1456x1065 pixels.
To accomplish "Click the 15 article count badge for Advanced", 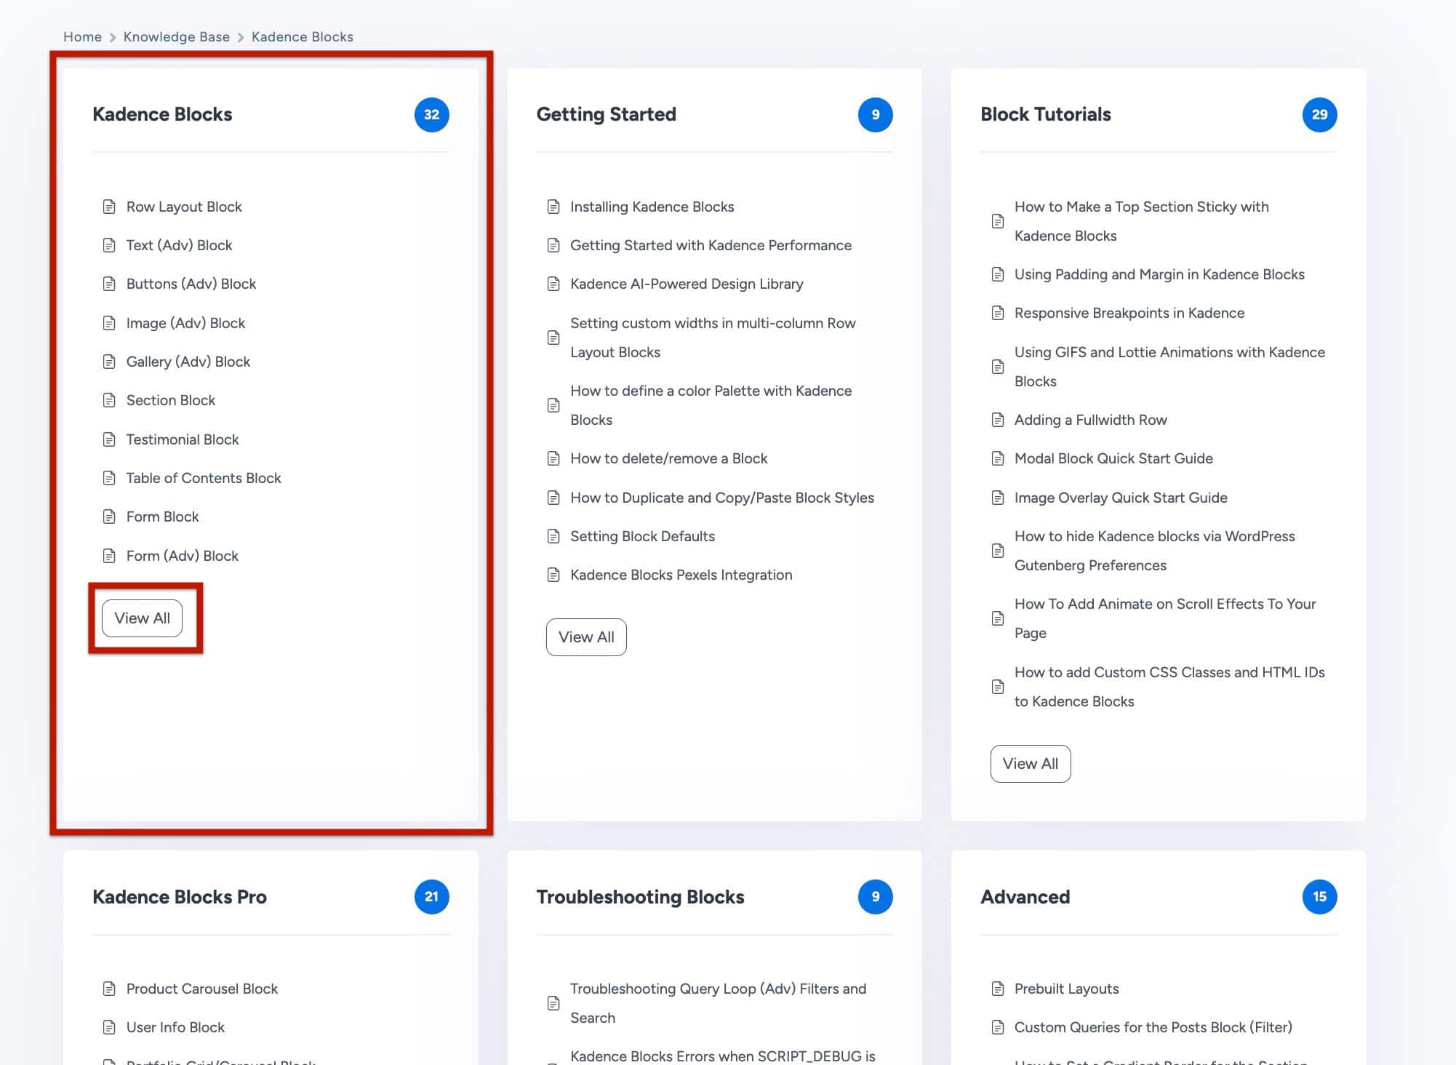I will pyautogui.click(x=1319, y=897).
